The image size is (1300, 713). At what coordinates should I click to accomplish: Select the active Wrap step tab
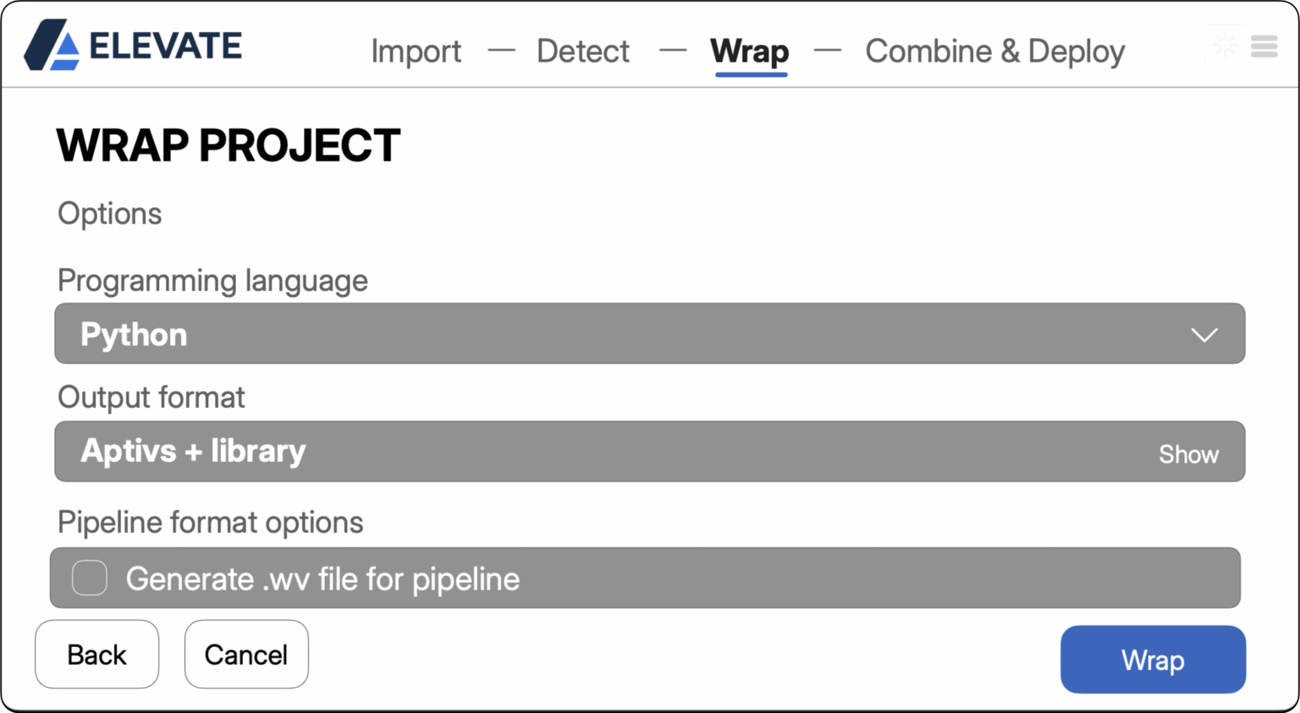750,52
